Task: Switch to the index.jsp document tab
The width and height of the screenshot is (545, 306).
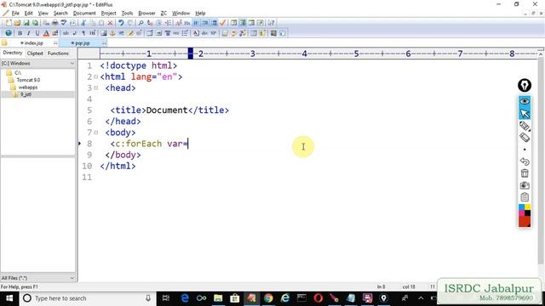Action: 34,43
